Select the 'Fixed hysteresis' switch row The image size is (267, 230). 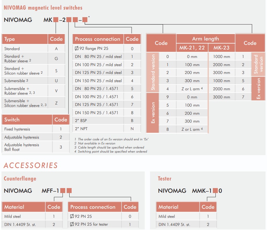(36, 129)
